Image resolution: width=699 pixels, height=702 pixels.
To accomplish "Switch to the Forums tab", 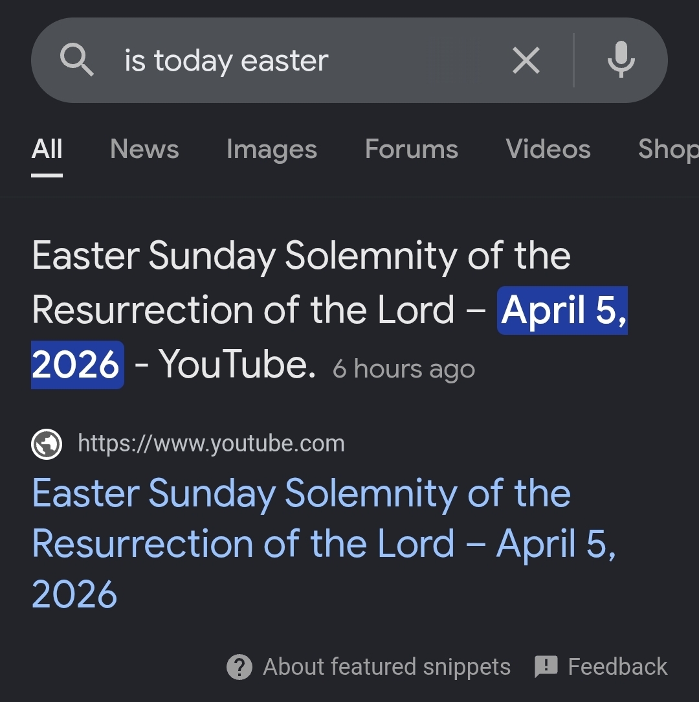I will pos(412,149).
